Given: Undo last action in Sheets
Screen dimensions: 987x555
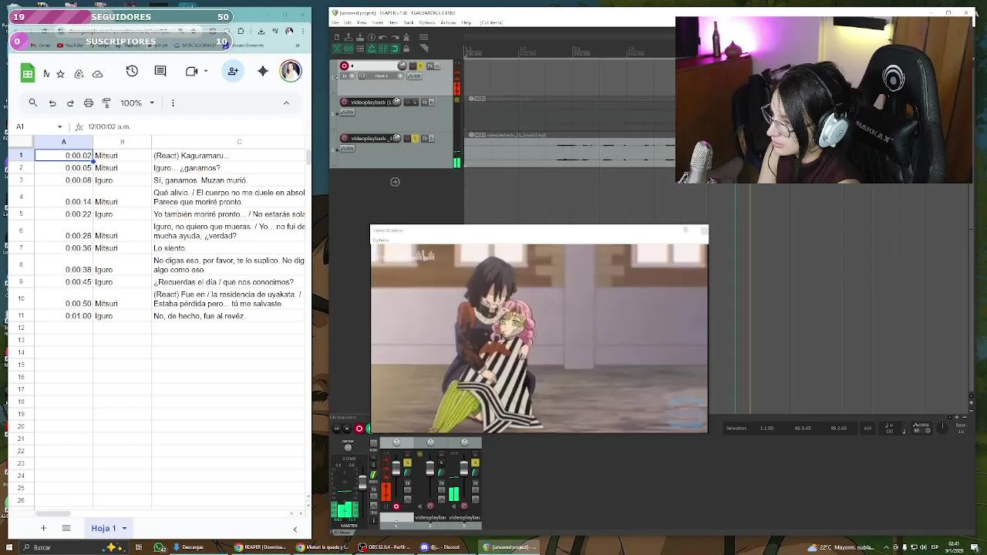Looking at the screenshot, I should 52,103.
